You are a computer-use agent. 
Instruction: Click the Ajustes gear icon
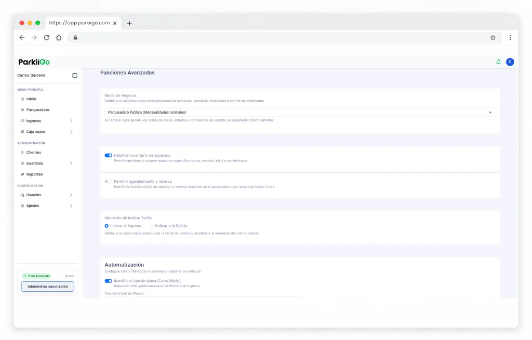[x=22, y=206]
